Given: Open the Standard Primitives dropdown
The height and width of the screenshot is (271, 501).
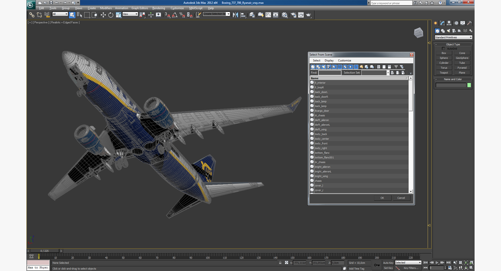Looking at the screenshot, I should pos(453,37).
